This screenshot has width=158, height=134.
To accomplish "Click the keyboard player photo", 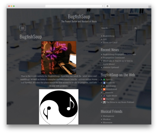I will point(59,58).
